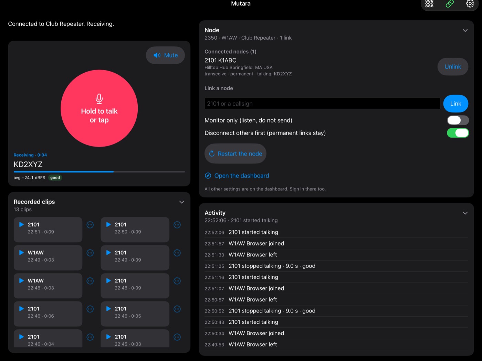Image resolution: width=482 pixels, height=361 pixels.
Task: Select activity entry at 22:52:06
Action: tap(336, 232)
